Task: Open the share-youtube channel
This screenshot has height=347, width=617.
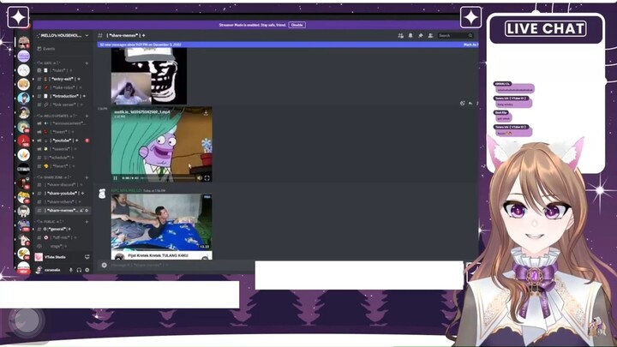Action: click(63, 193)
